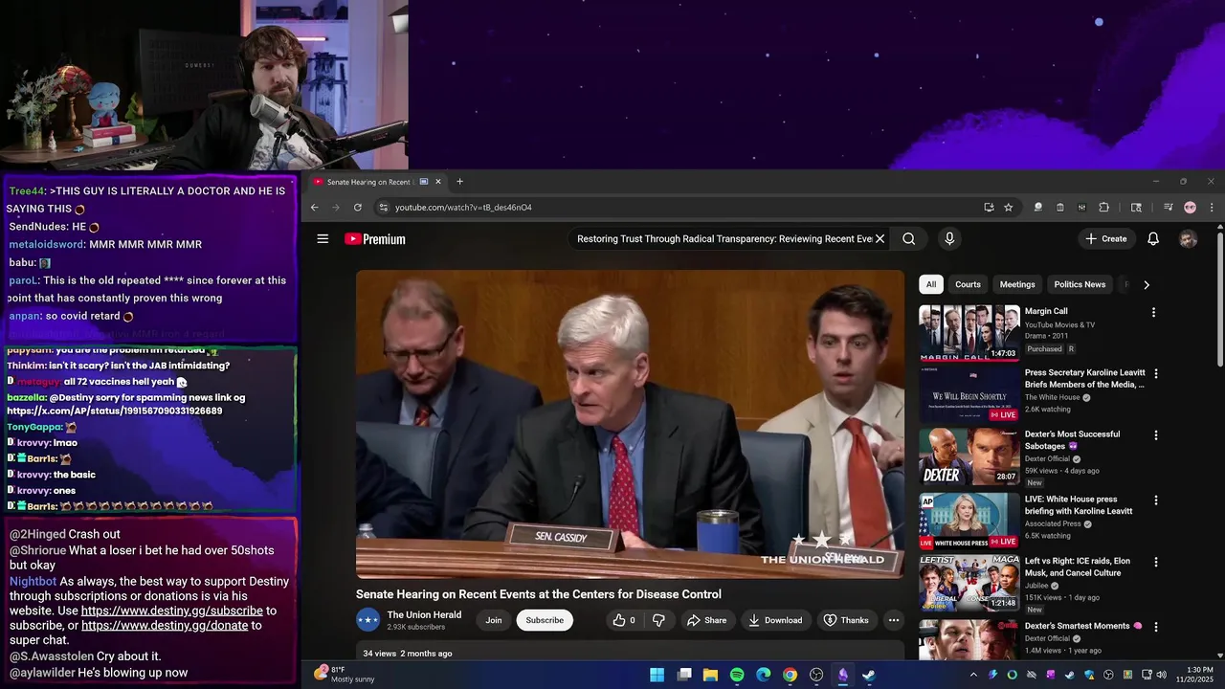Open YouTube notifications bell
The width and height of the screenshot is (1225, 689).
tap(1153, 239)
